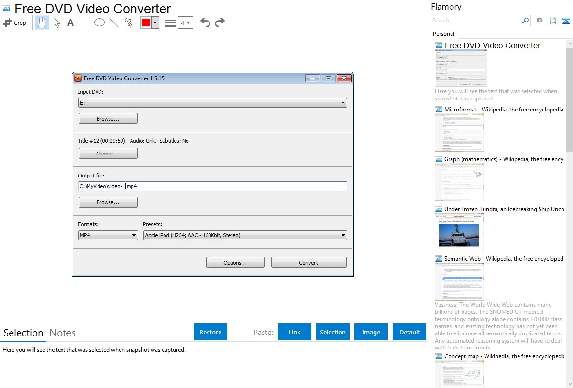Click the Free DVD Video Converter window icon

coord(78,78)
